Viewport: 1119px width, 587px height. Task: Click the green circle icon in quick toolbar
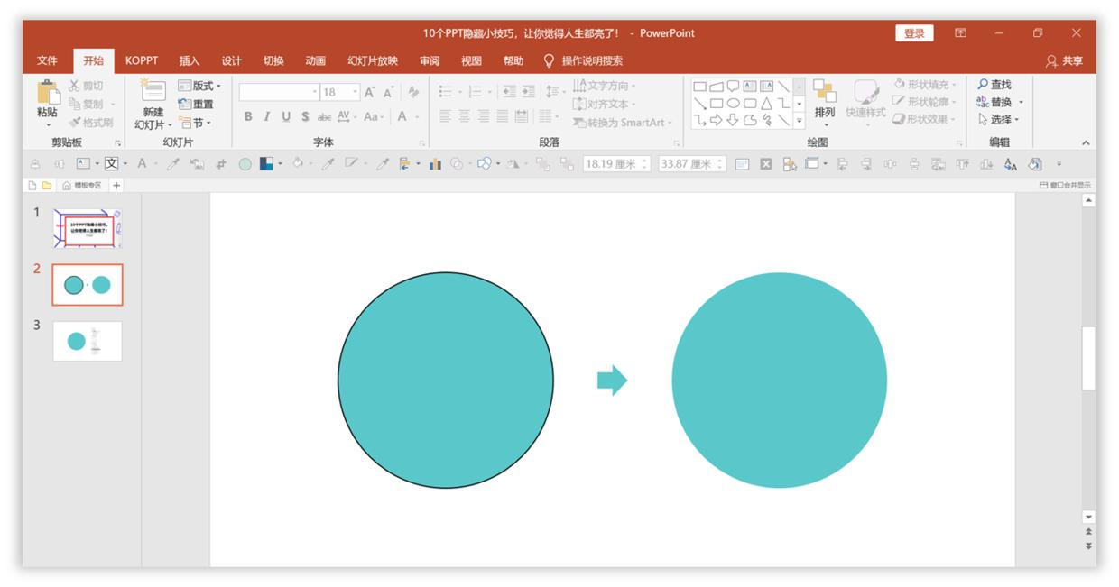pos(245,164)
